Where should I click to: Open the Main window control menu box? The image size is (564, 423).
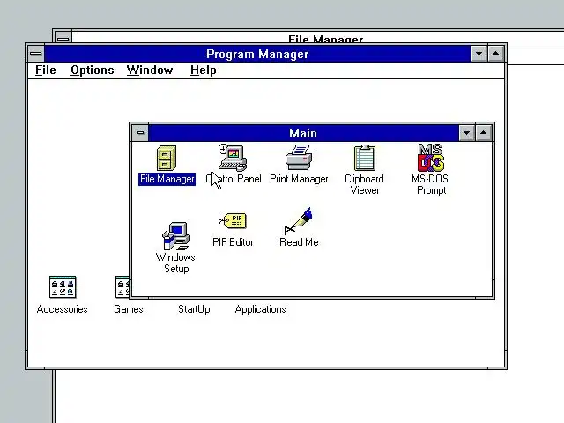tap(140, 133)
